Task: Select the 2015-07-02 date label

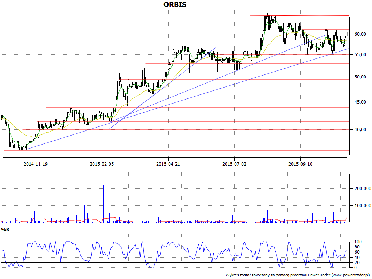Action: pos(234,164)
